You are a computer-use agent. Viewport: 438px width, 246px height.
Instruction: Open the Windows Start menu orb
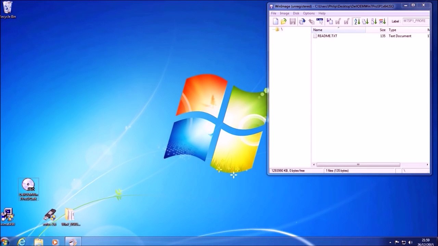pos(5,242)
